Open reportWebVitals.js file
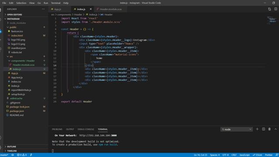Image resolution: width=279 pixels, height=157 pixels. (21, 90)
